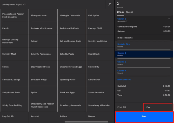Viewport: 174px width, 123px height.
Task: Open Course 1 three-dot options menu
Action: coord(169,19)
